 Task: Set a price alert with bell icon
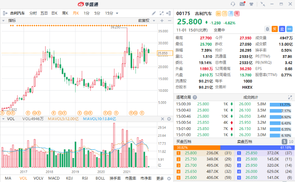267,29
